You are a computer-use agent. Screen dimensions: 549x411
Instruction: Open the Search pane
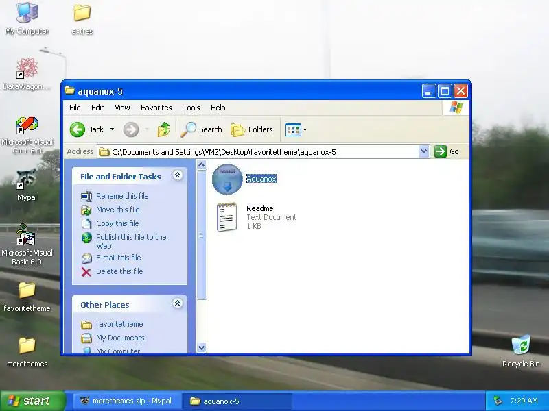point(201,129)
